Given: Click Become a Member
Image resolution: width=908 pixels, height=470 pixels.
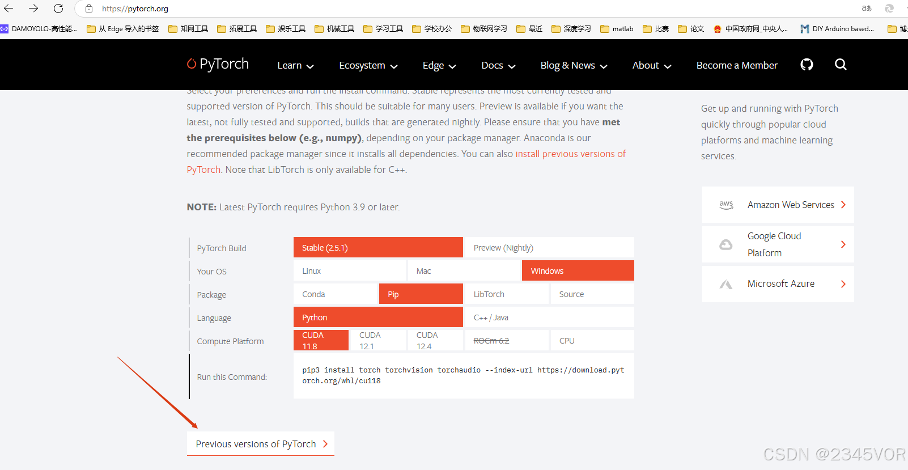Looking at the screenshot, I should [x=737, y=66].
